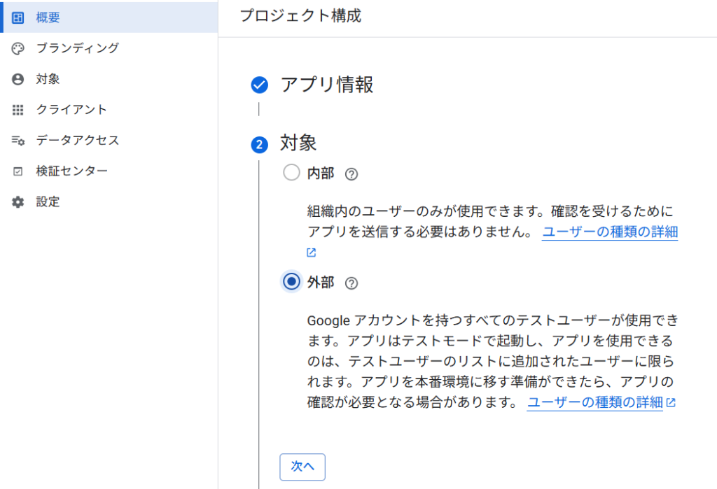This screenshot has height=489, width=717.
Task: Click the データアクセス settings-list icon
Action: tap(18, 141)
